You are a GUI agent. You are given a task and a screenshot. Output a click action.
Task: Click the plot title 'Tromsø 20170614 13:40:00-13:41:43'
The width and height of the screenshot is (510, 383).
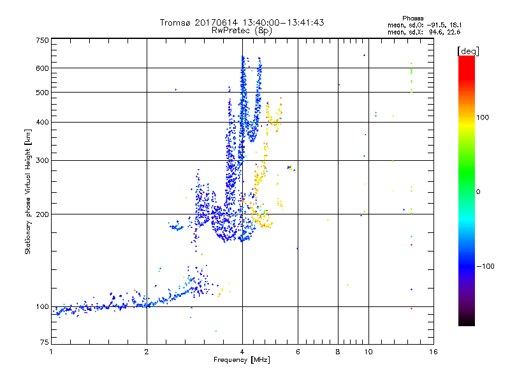click(242, 22)
